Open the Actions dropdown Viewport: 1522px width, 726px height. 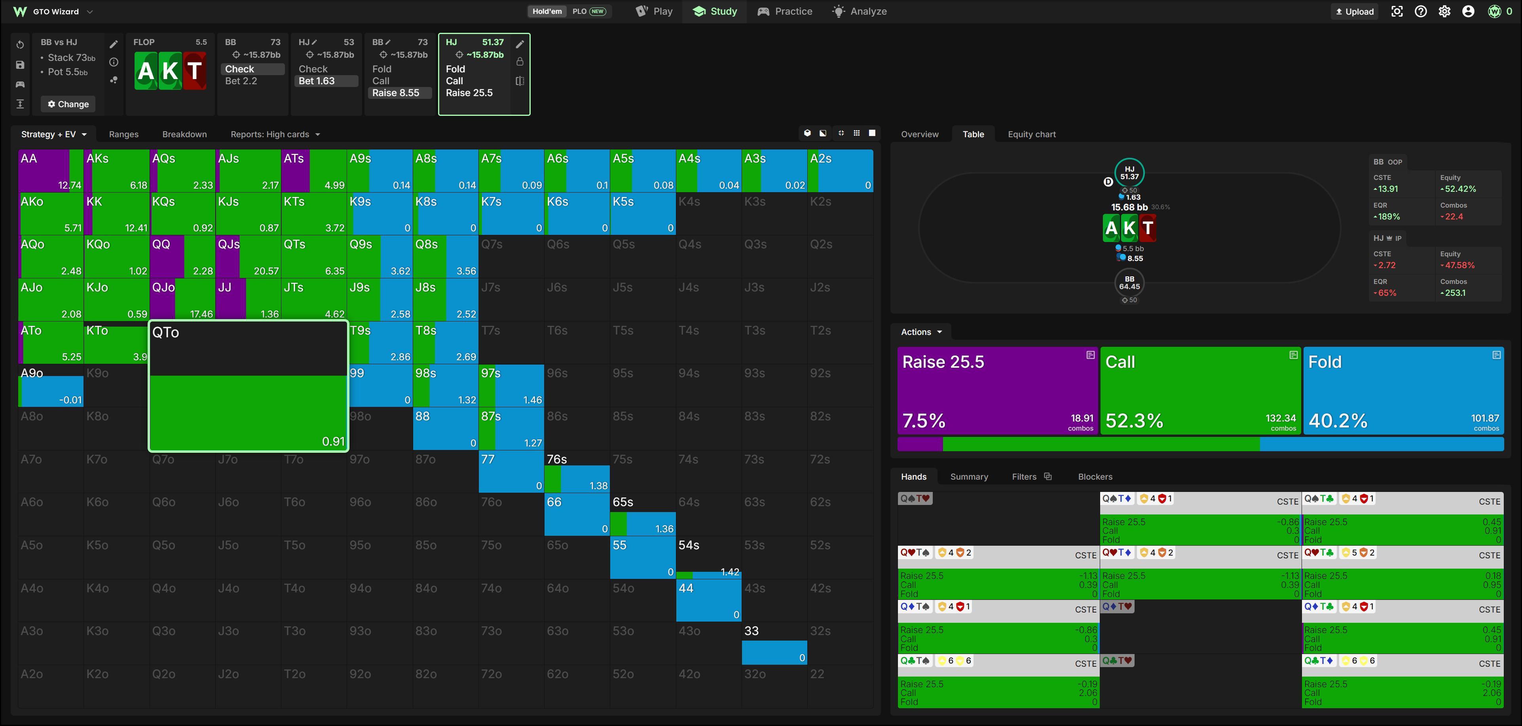coord(921,332)
